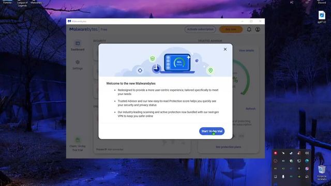331x186 pixels.
Task: Click See protection plans link
Action: [228, 147]
